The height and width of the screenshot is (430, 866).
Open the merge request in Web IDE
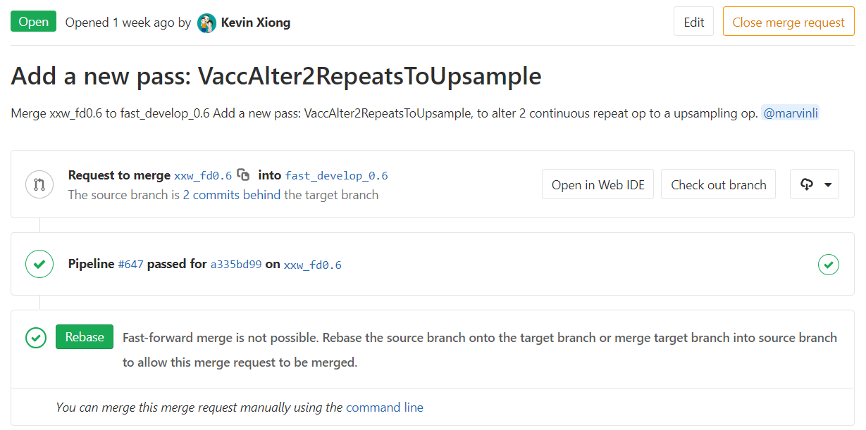click(x=598, y=184)
